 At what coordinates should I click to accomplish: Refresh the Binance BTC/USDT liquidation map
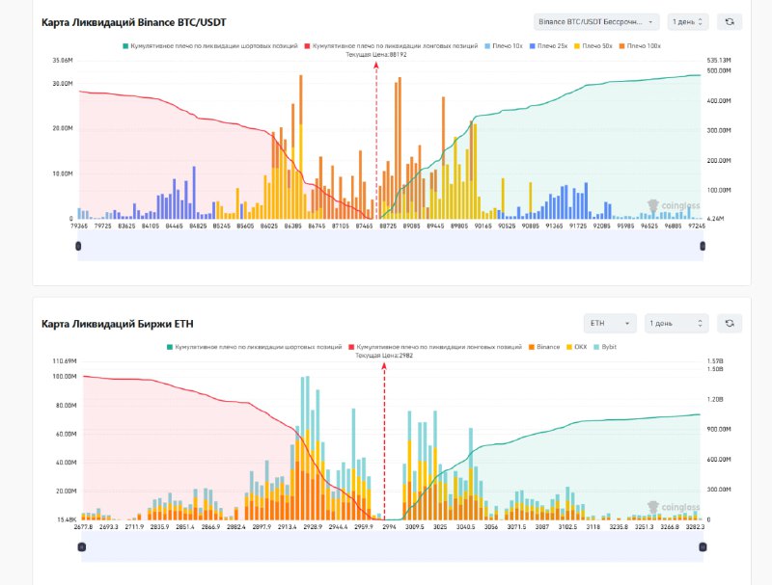(x=731, y=21)
